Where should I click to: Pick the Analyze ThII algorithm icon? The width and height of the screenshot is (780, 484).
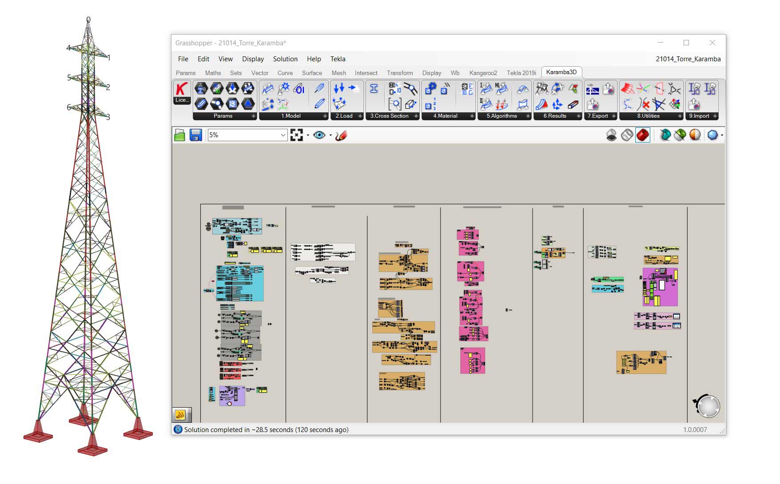pyautogui.click(x=486, y=104)
